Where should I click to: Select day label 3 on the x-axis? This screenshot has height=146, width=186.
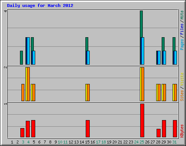point(23,142)
